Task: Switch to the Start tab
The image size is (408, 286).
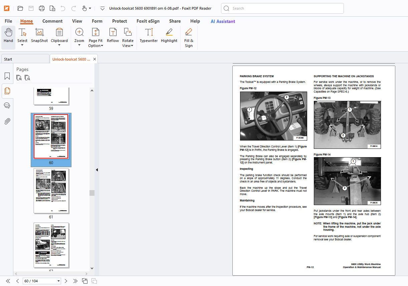Action: (x=25, y=59)
